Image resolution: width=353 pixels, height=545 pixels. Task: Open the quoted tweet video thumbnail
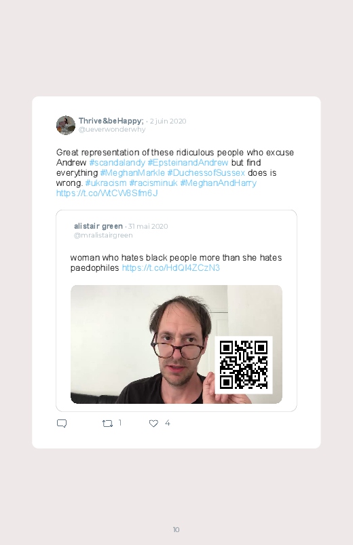[176, 345]
